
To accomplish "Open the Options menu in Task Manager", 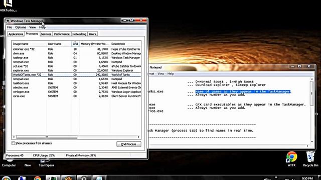I will 21,27.
